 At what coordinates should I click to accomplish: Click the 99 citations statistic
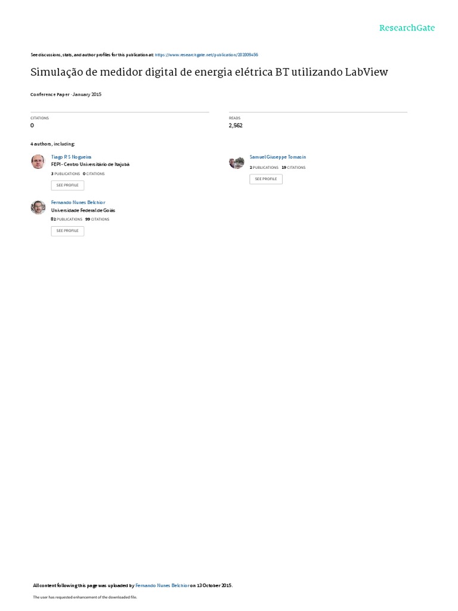pos(97,220)
